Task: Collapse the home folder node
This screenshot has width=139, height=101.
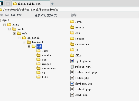Action: 5,25
